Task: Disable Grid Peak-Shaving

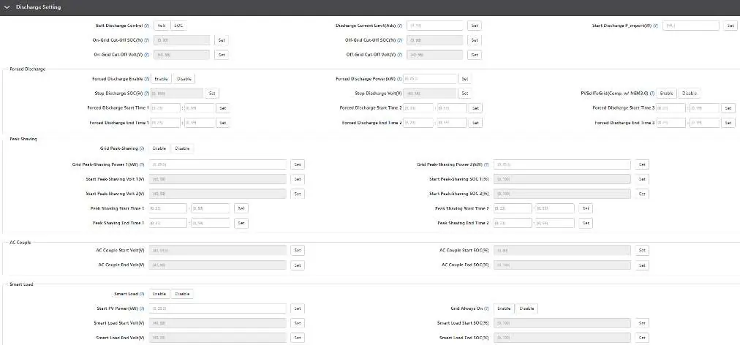Action: [x=182, y=148]
